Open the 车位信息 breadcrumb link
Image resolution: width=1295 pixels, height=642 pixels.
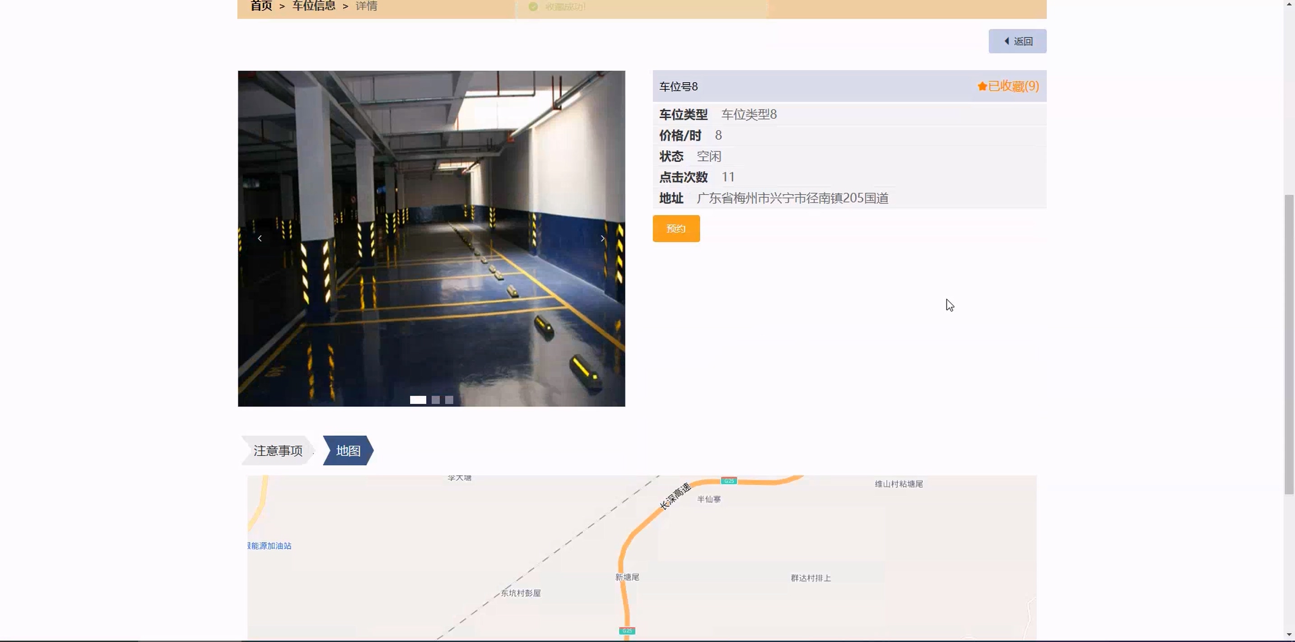[x=314, y=6]
